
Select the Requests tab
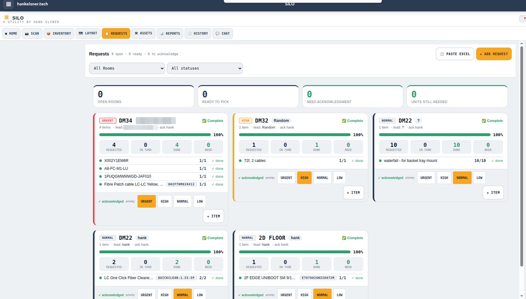tap(116, 33)
